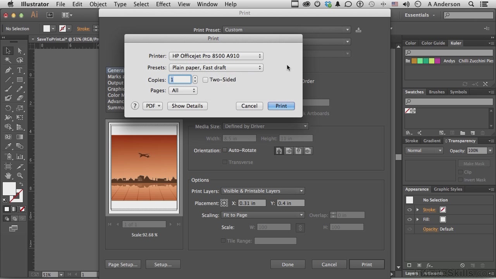Select the Column Graph tool
The width and height of the screenshot is (496, 279).
point(20,157)
